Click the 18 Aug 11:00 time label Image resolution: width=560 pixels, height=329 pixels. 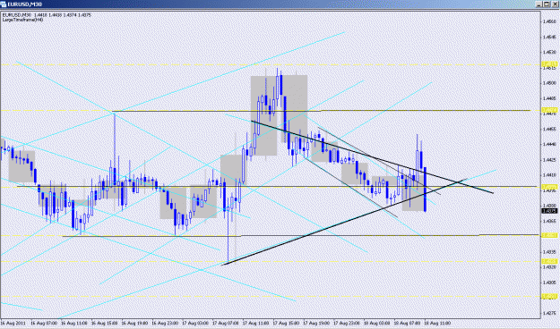click(x=438, y=323)
